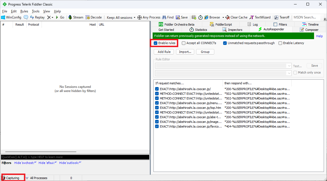Click the toolbar Save disk icon
The height and width of the screenshot is (181, 327).
pyautogui.click(x=178, y=17)
